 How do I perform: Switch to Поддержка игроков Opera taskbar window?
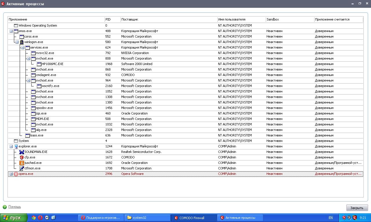pyautogui.click(x=101, y=218)
